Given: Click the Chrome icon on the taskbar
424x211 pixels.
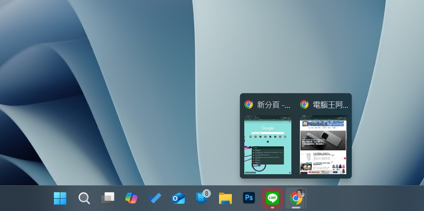Looking at the screenshot, I should tap(296, 198).
